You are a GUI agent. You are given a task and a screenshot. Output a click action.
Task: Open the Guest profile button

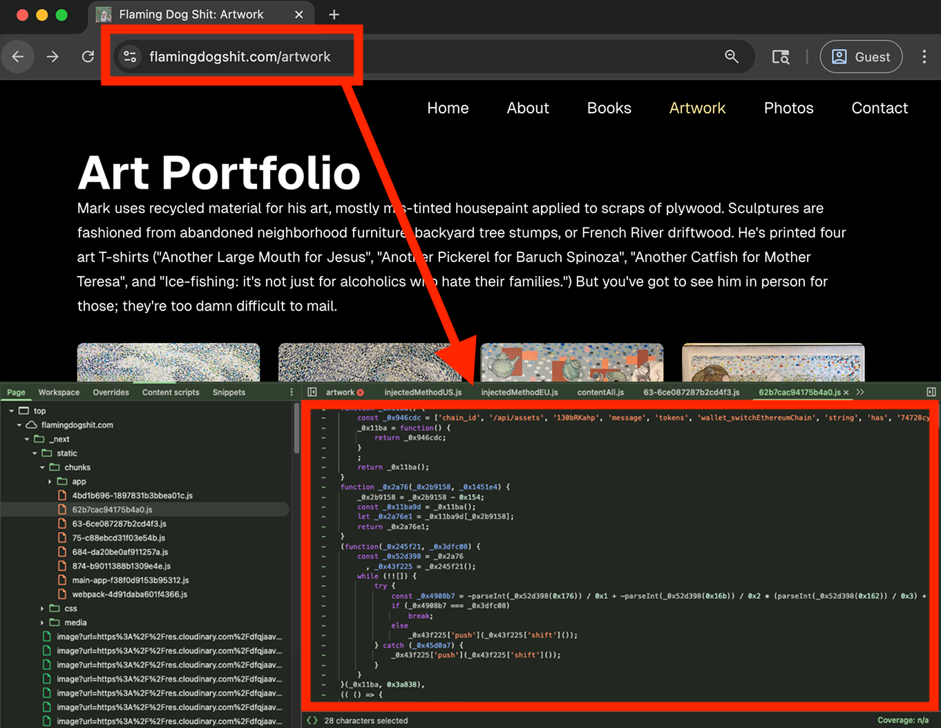point(861,57)
